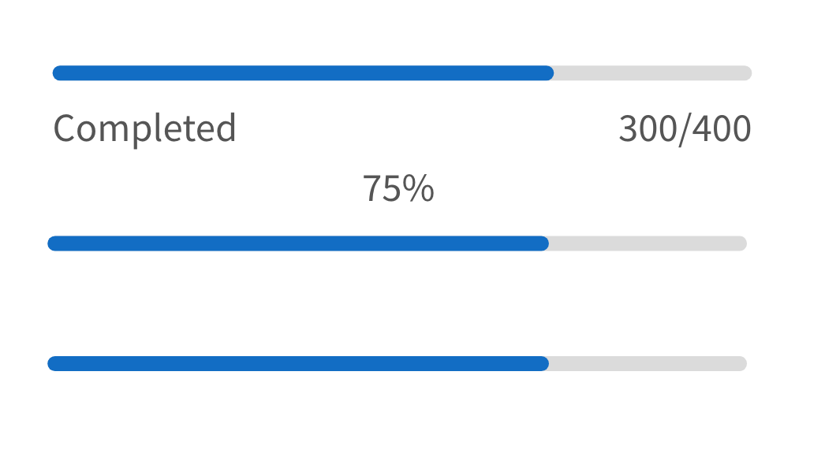Click the "300/400" count text

pyautogui.click(x=685, y=128)
